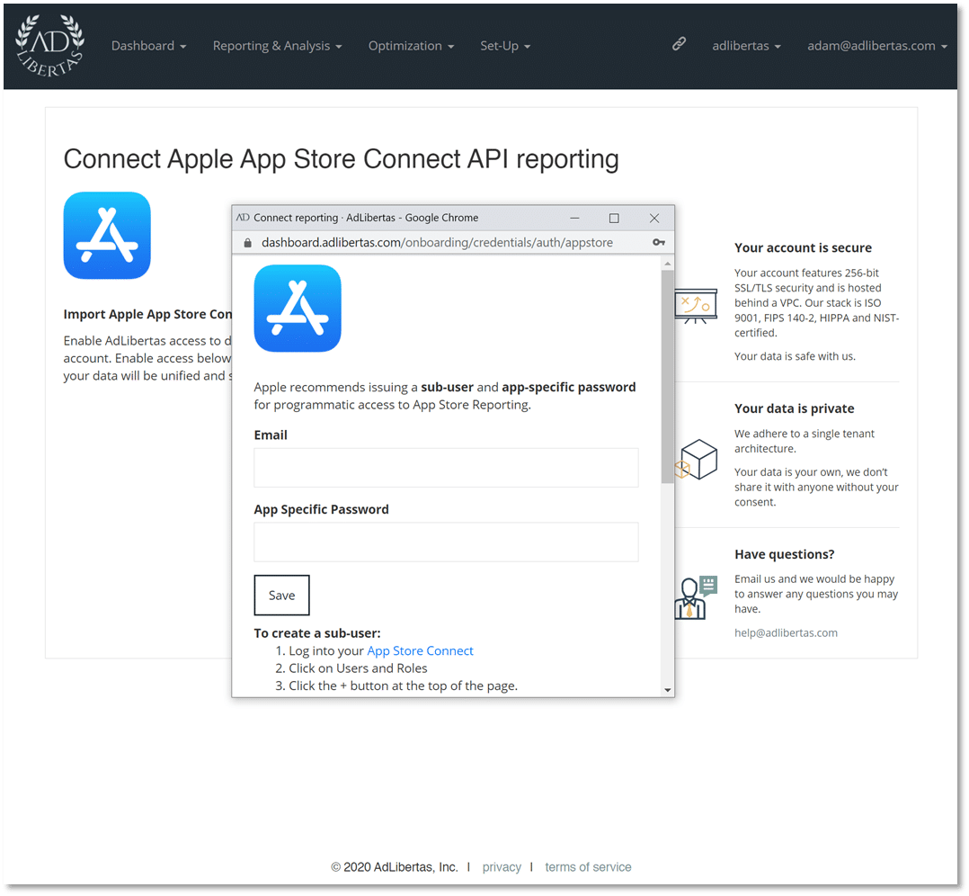The image size is (969, 896).
Task: Open the App Store Connect link
Action: [421, 650]
